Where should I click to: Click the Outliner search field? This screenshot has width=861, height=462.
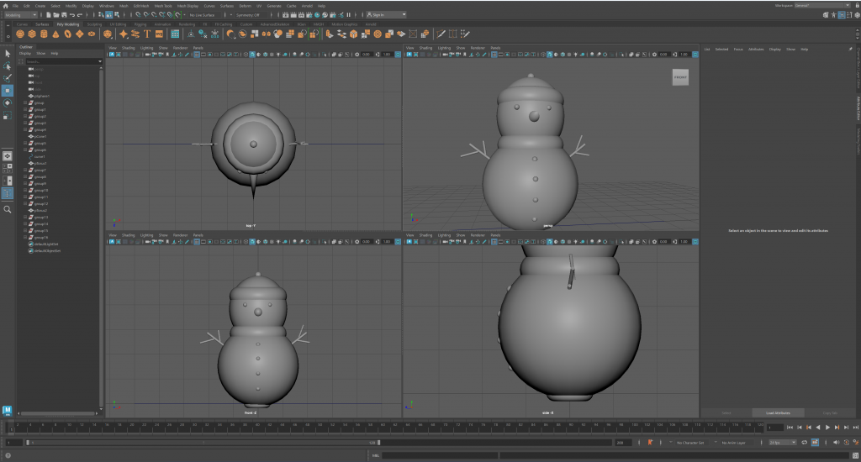tap(61, 61)
